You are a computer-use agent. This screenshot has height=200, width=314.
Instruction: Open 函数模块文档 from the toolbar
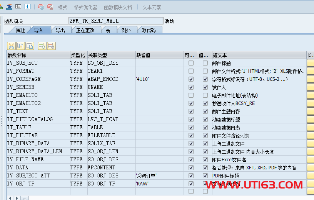(118, 7)
